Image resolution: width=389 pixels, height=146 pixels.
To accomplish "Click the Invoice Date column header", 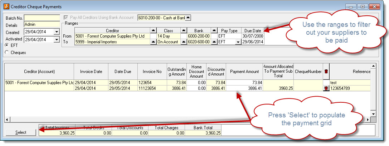I will coord(91,72).
